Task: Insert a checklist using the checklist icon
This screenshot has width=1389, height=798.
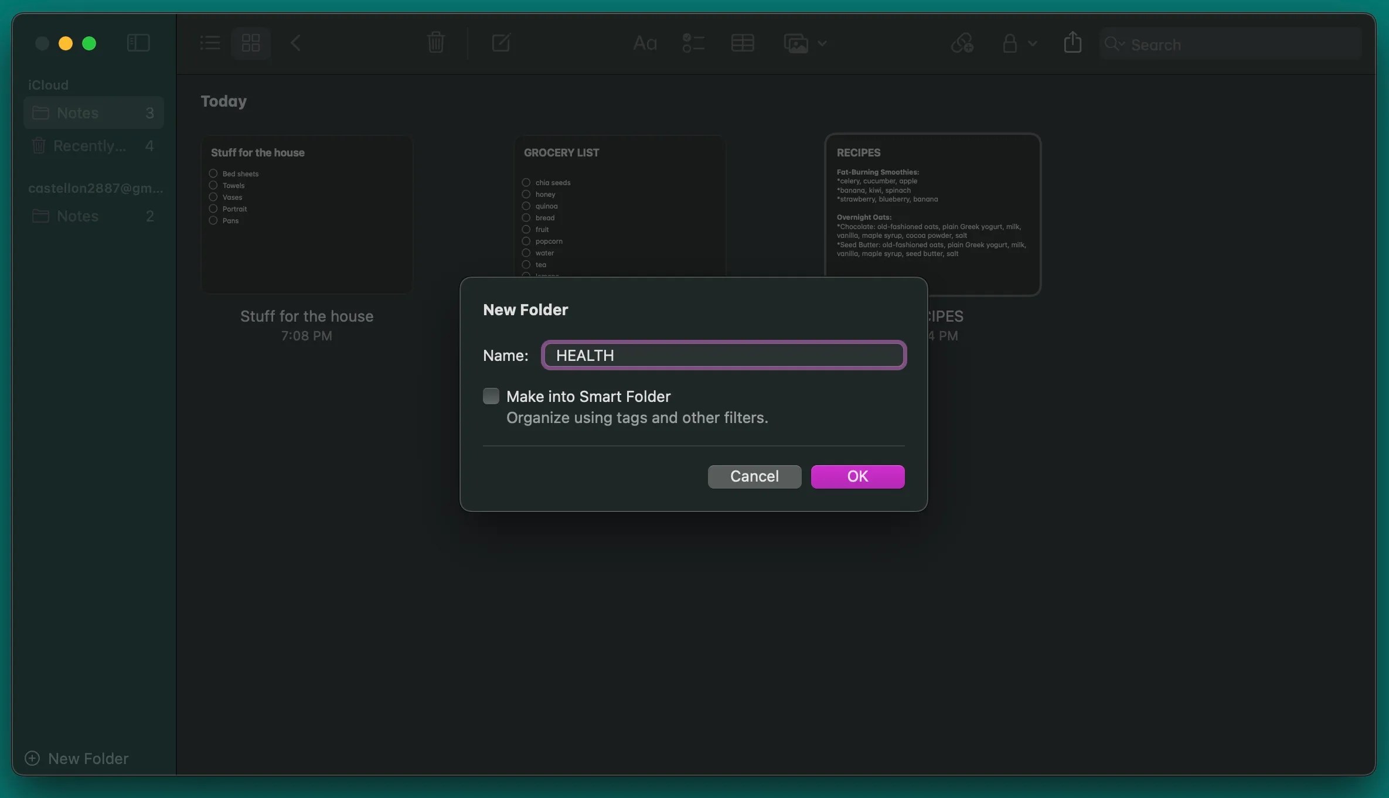Action: click(x=693, y=43)
